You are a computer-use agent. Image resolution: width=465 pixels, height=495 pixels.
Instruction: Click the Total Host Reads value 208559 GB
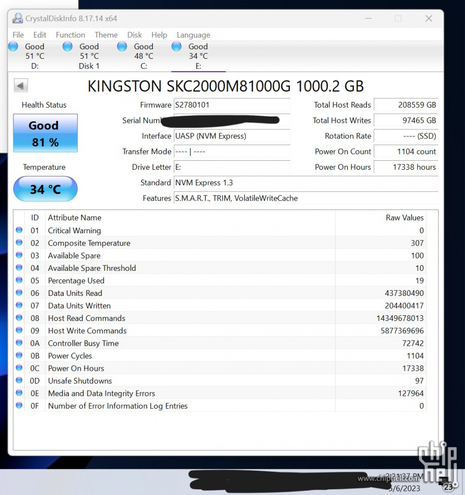coord(406,105)
